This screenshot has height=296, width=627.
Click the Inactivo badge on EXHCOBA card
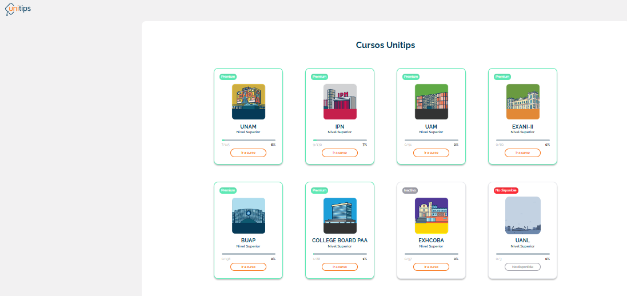410,190
